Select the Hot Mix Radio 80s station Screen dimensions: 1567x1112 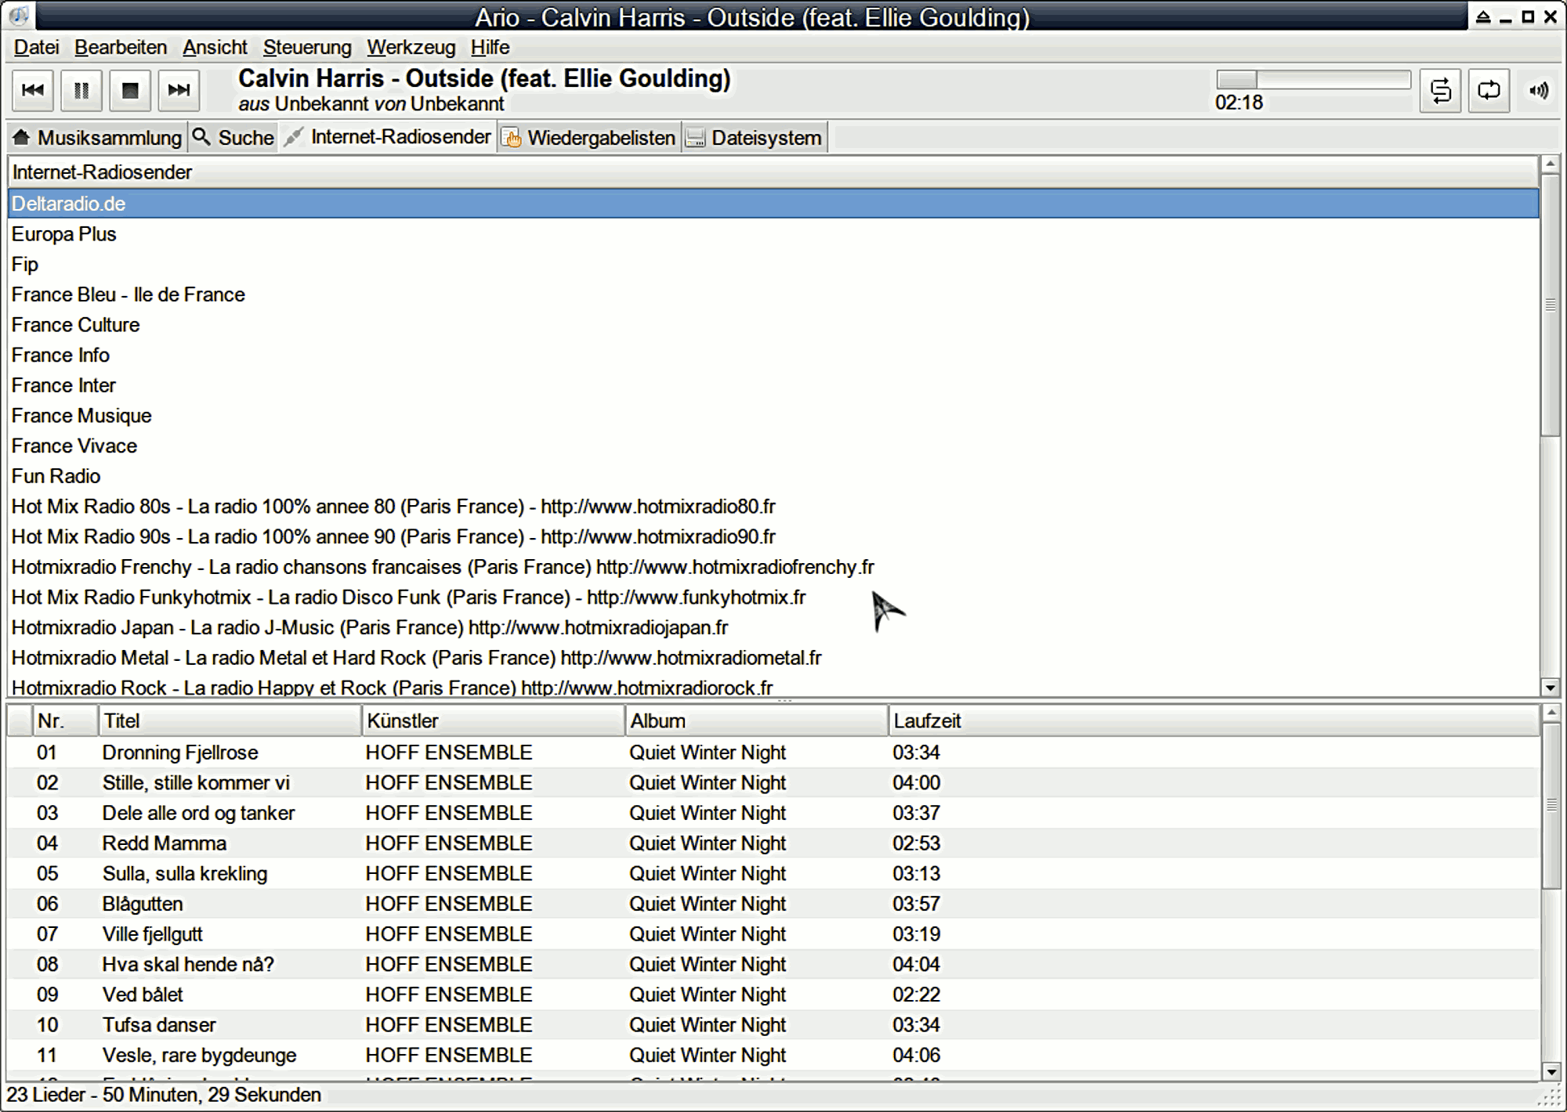pos(773,507)
